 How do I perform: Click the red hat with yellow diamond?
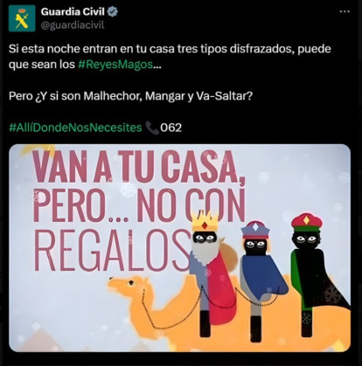click(x=307, y=222)
